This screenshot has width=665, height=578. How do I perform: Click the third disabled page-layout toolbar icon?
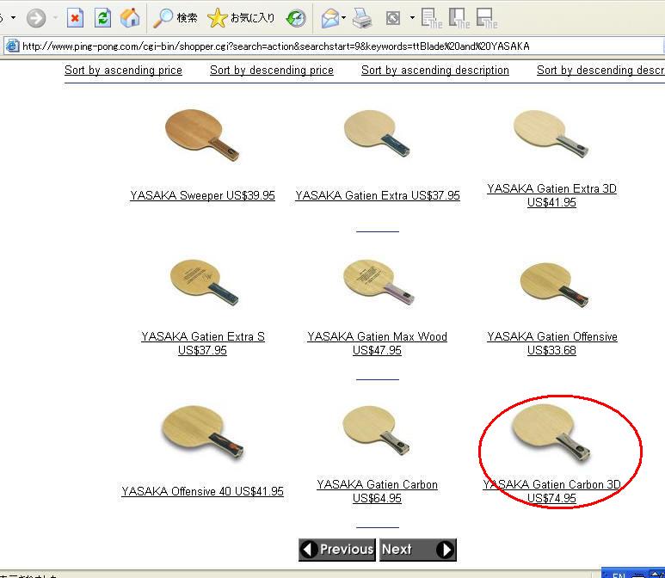tap(486, 18)
